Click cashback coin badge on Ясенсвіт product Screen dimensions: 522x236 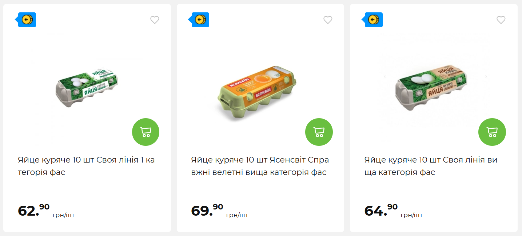click(199, 20)
